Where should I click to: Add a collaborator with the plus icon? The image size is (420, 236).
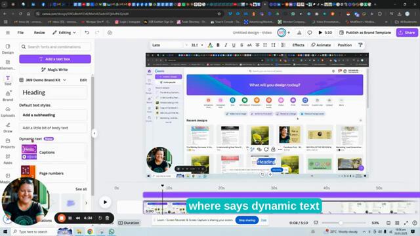(x=289, y=33)
